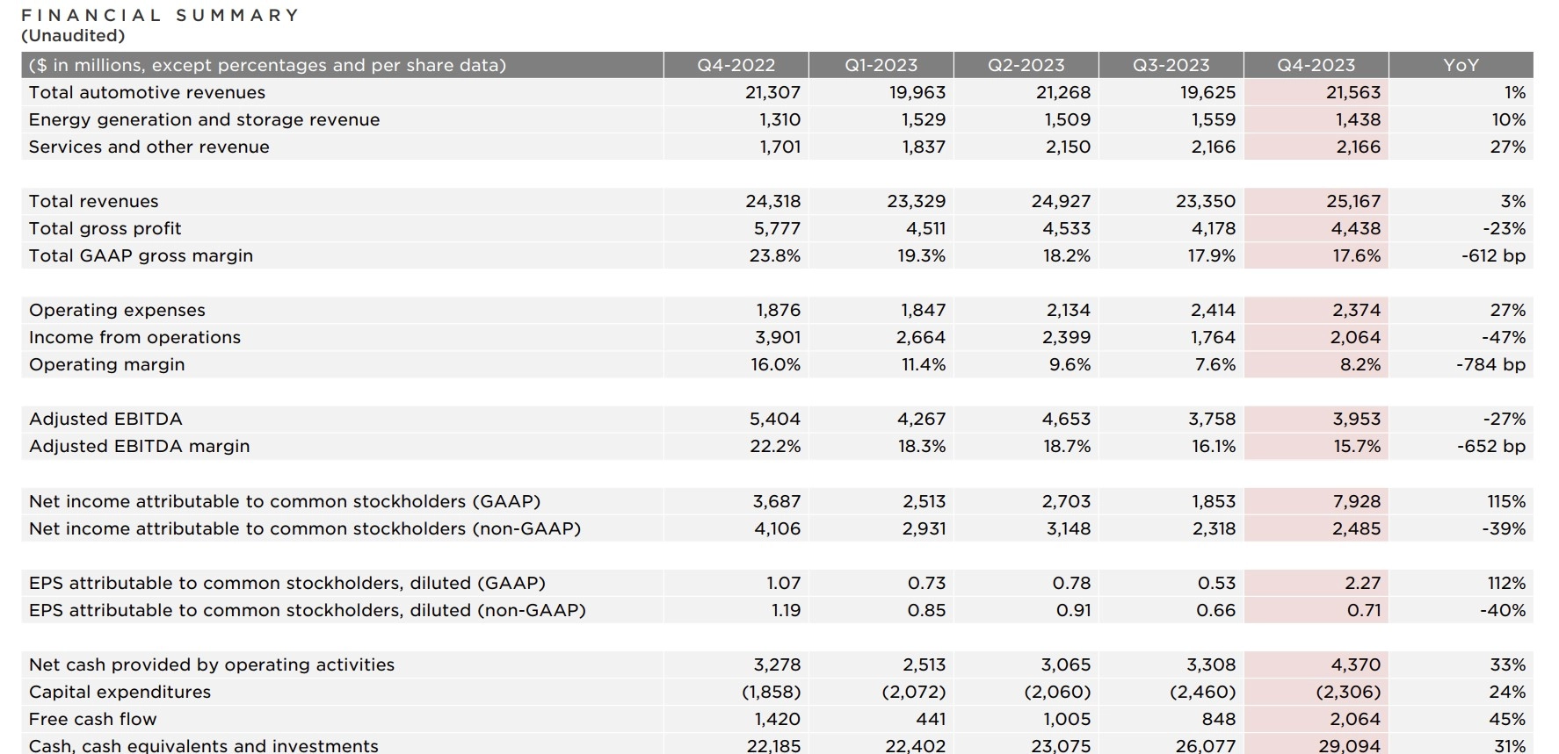
Task: Click Q4-2023 Total revenues value 25,167
Action: tap(1353, 201)
